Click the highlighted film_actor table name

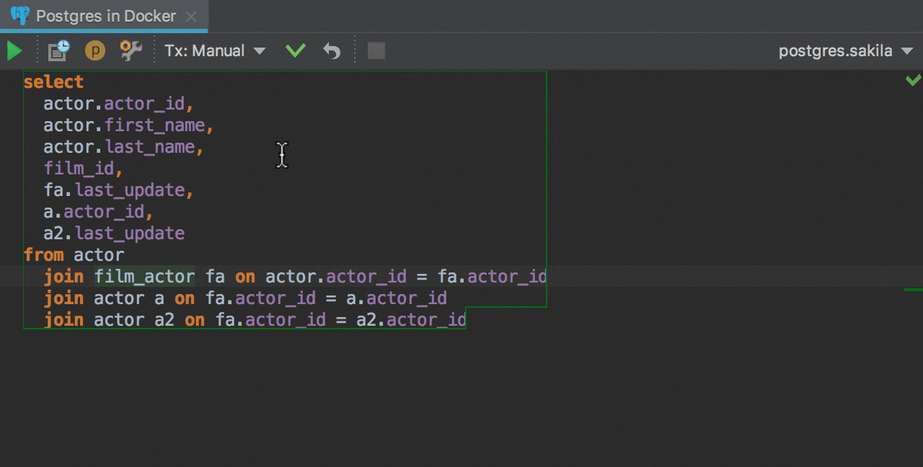[x=144, y=277]
